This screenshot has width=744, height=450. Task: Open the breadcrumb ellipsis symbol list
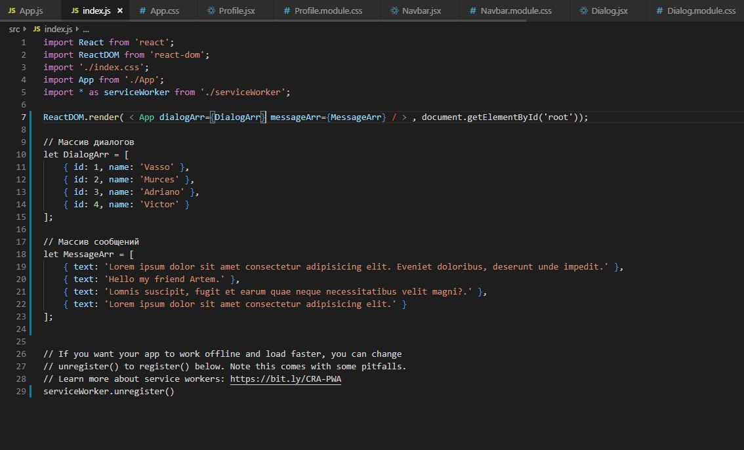tap(86, 30)
